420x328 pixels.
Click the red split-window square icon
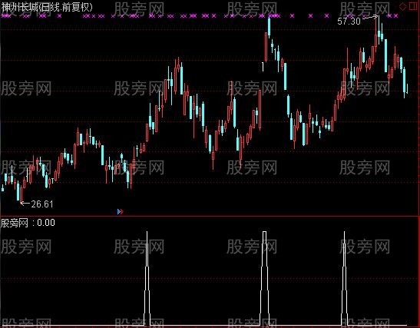point(414,6)
